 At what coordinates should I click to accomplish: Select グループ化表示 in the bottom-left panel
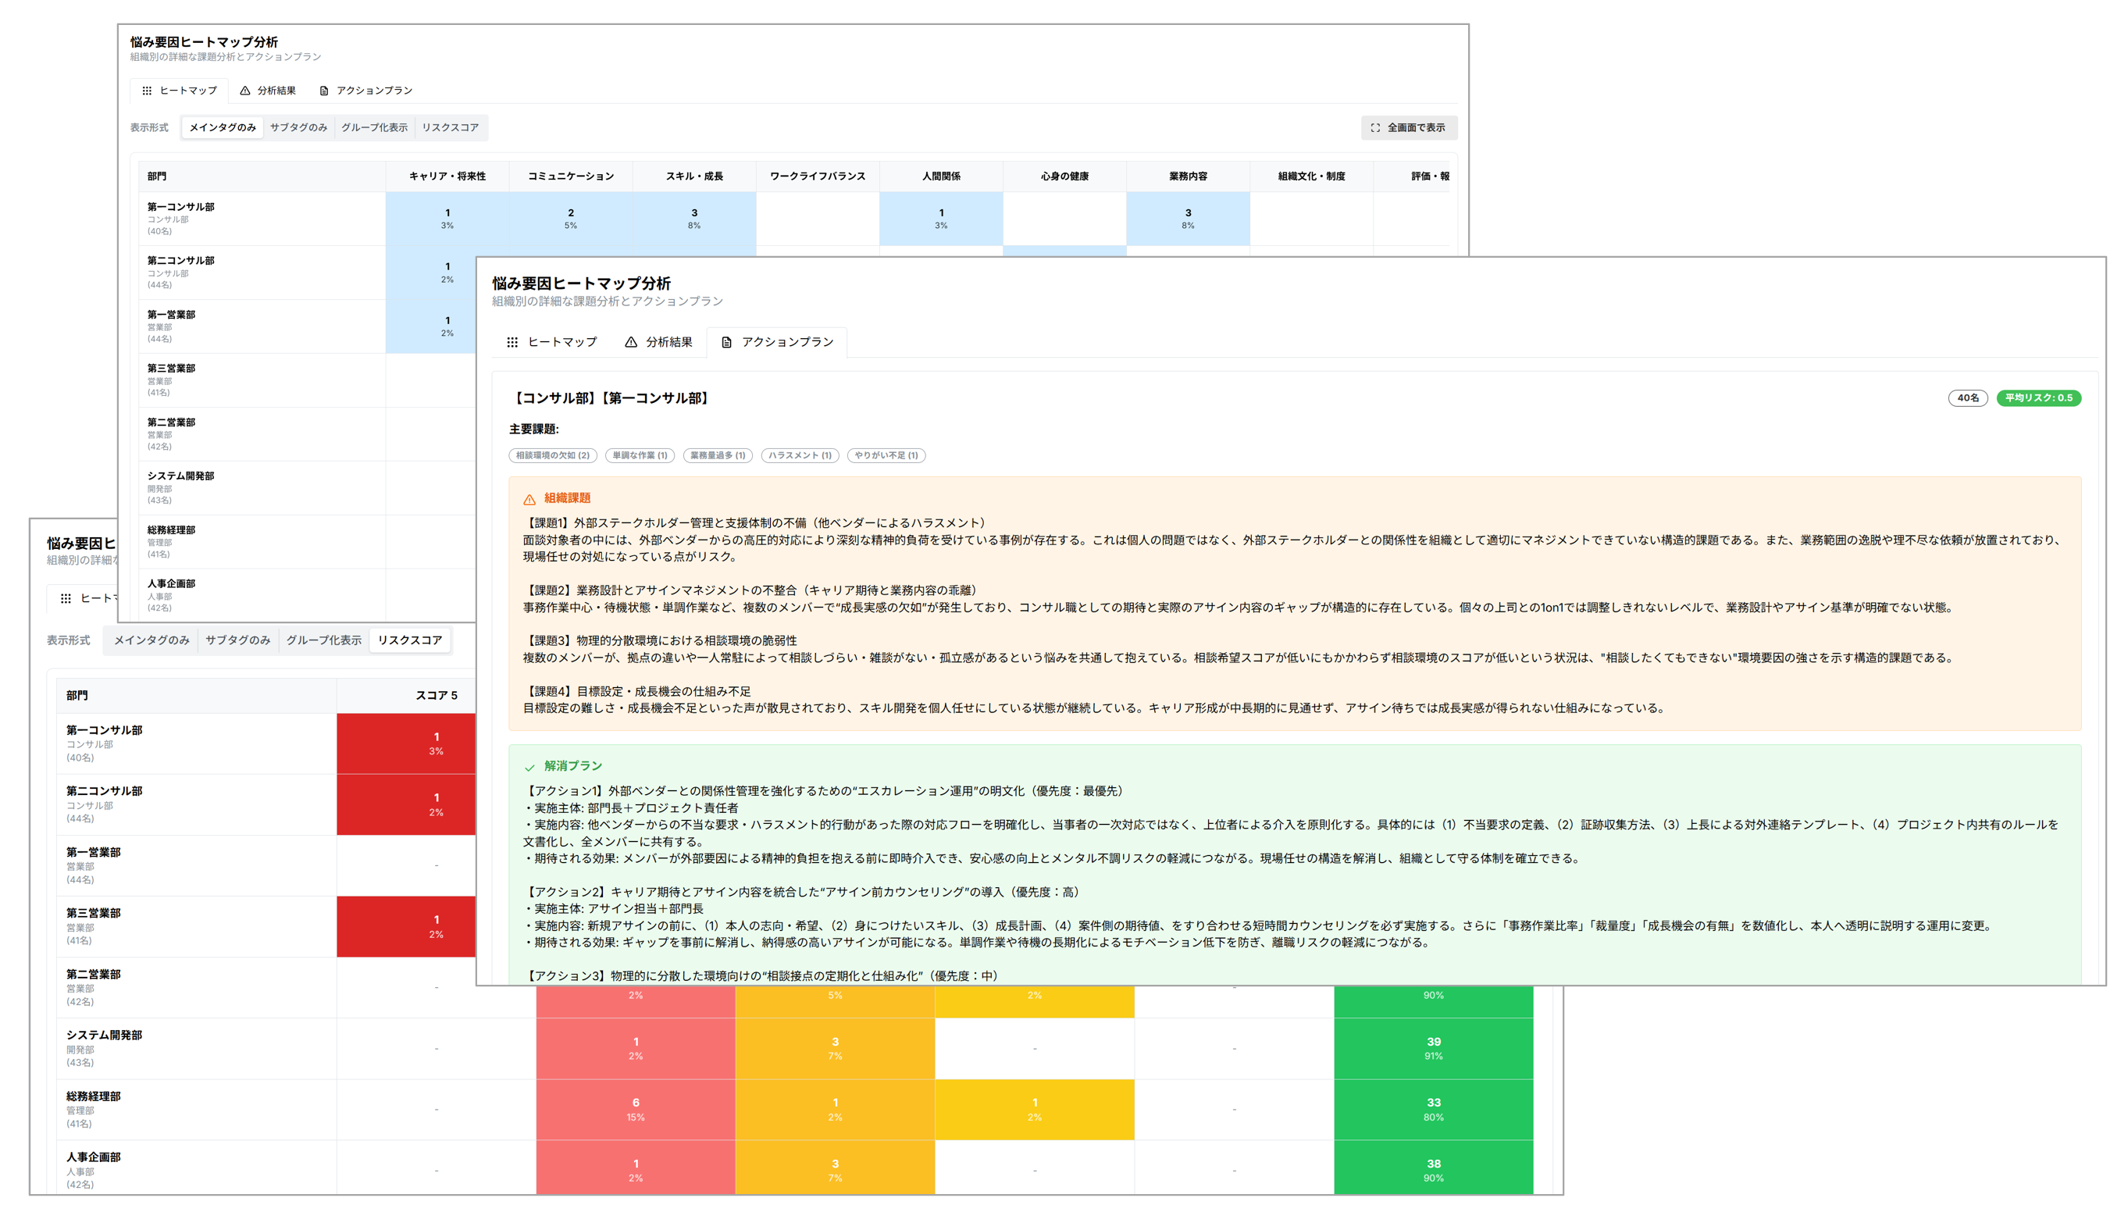click(x=323, y=640)
